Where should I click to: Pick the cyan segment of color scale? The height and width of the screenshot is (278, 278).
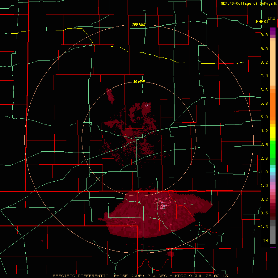pyautogui.click(x=273, y=170)
